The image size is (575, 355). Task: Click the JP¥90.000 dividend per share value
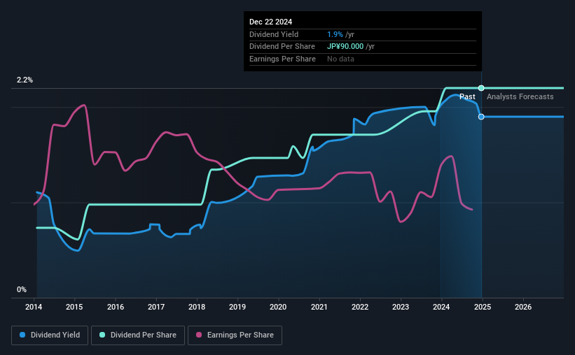(x=345, y=47)
